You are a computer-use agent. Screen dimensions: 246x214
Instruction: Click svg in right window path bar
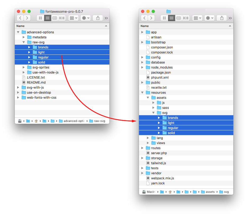pos(224,192)
